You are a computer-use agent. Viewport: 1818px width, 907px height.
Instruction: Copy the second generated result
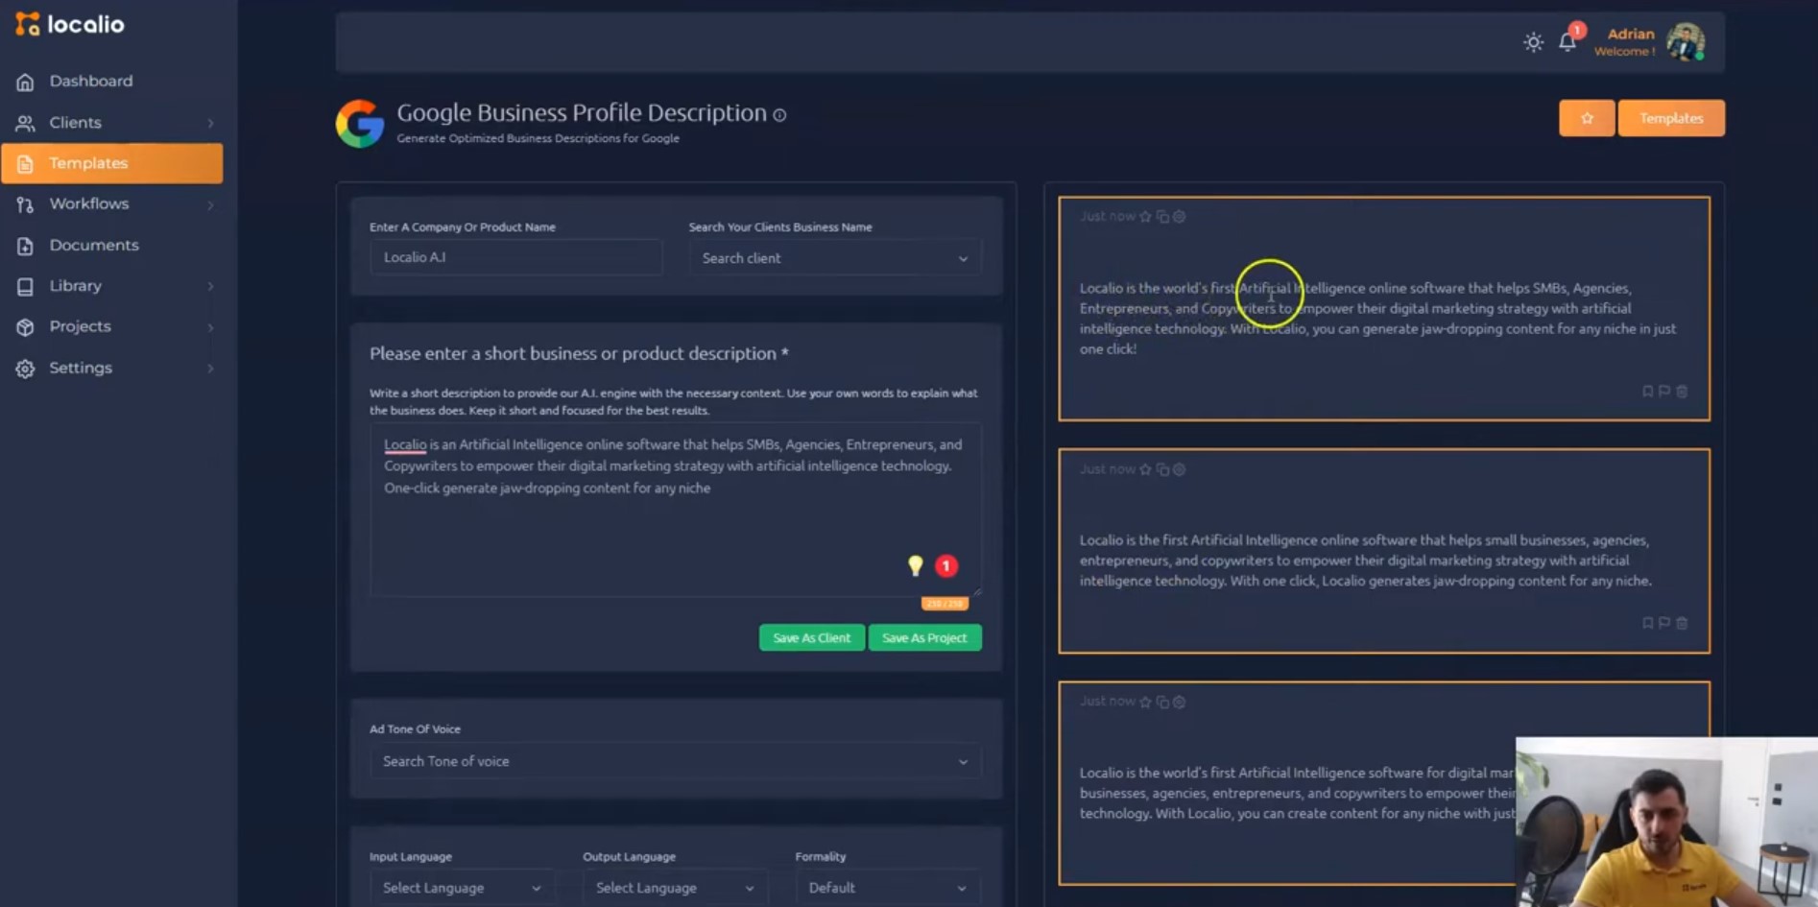pyautogui.click(x=1162, y=469)
